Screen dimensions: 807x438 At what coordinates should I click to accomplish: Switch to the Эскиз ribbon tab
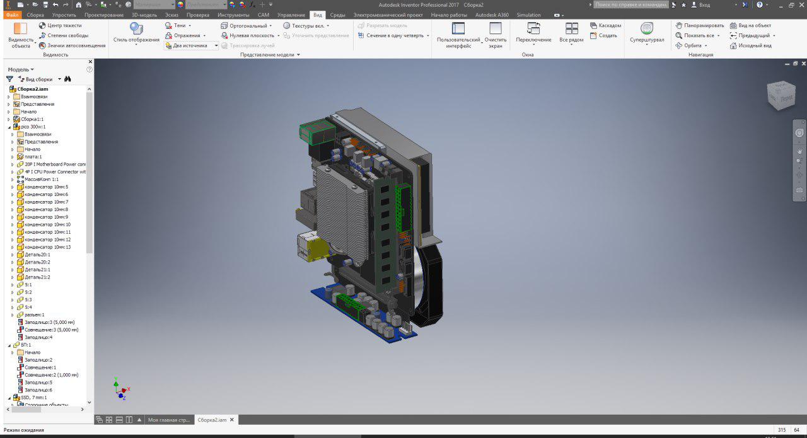coord(171,14)
